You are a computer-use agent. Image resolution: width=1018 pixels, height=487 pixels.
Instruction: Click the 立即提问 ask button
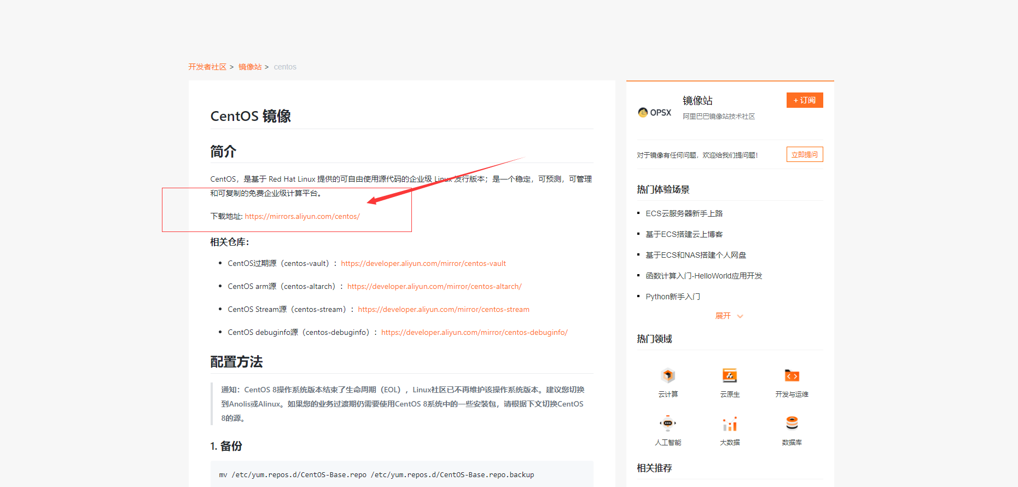tap(805, 154)
